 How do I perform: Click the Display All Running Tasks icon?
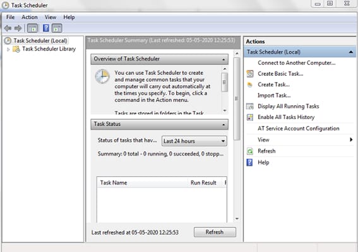[250, 106]
